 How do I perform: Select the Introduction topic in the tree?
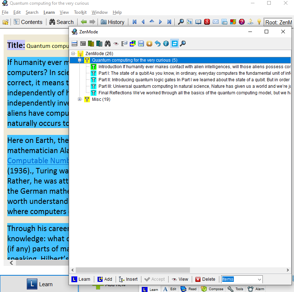pos(194,67)
